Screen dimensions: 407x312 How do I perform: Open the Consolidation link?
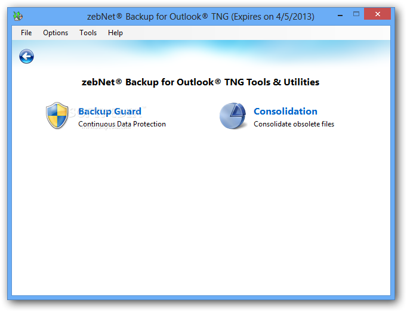pos(285,112)
